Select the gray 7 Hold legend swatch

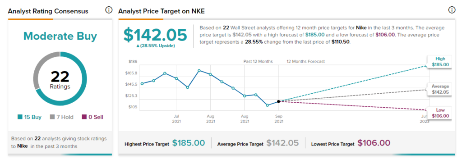(52, 117)
